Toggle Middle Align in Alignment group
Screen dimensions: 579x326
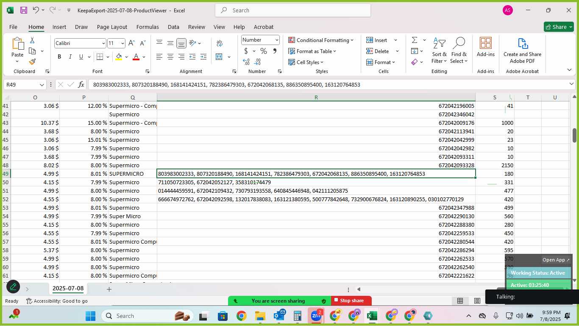point(170,43)
